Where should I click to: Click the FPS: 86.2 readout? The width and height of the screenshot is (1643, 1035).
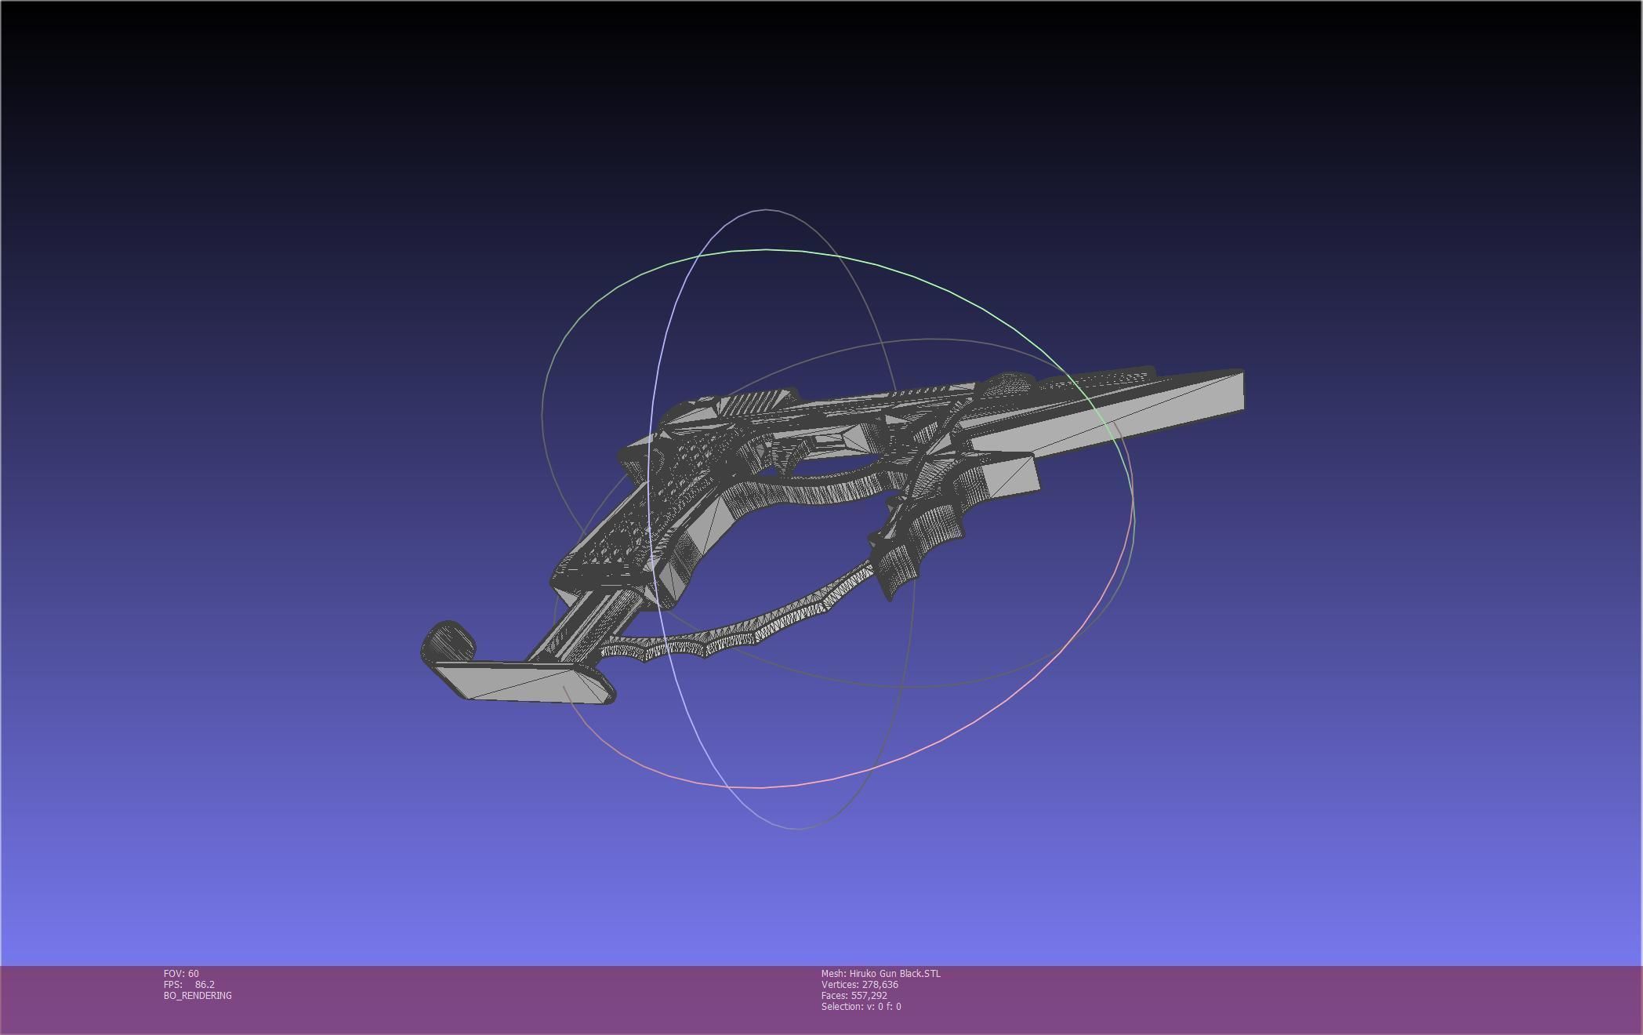point(189,984)
